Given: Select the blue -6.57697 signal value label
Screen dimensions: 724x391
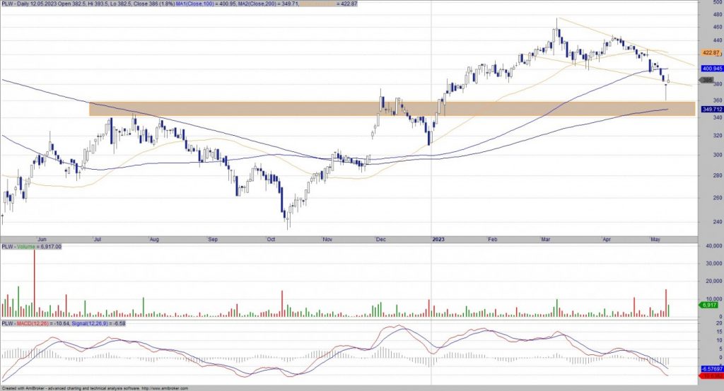Looking at the screenshot, I should pos(710,368).
